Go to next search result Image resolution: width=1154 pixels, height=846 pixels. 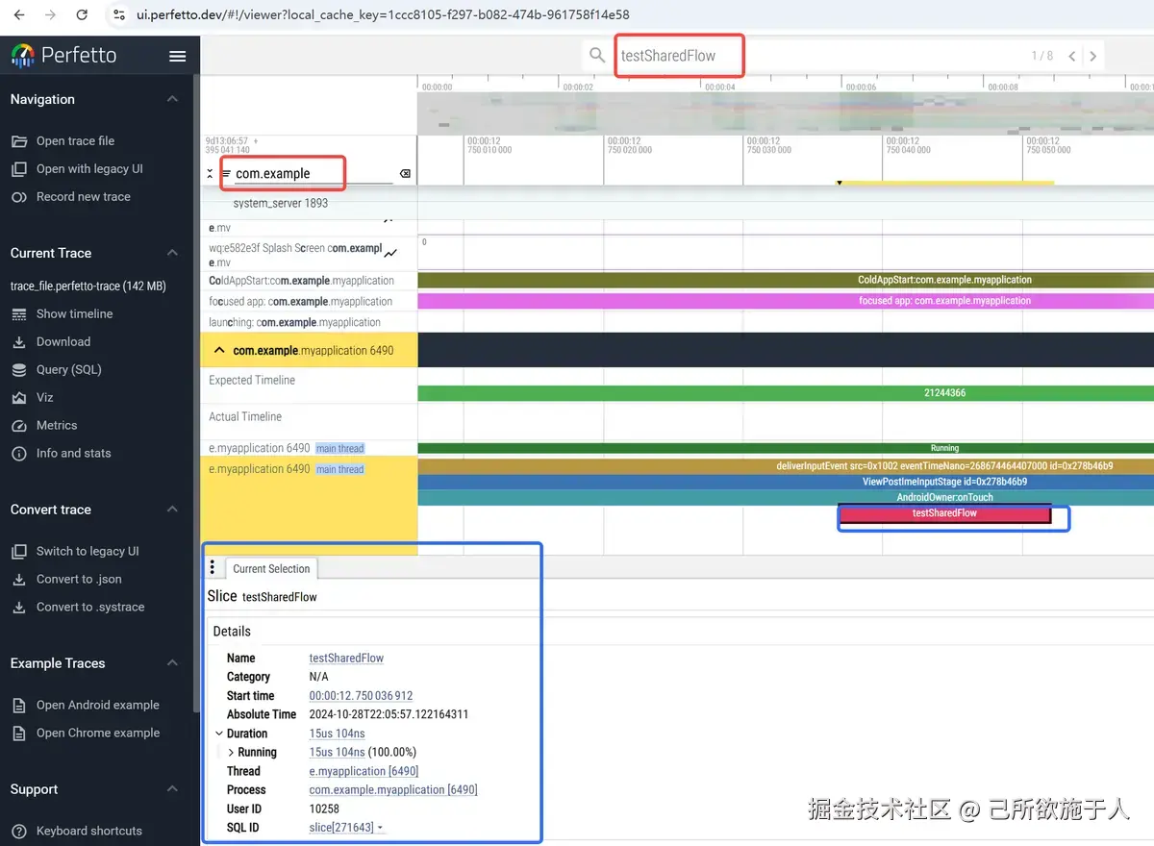[x=1092, y=56]
